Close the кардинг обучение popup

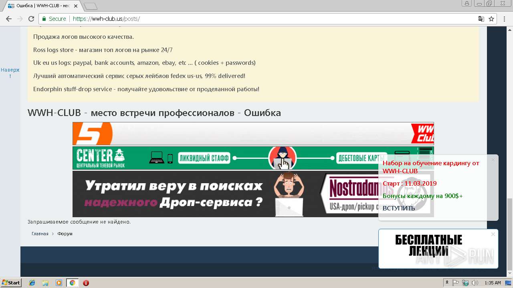pos(493,160)
